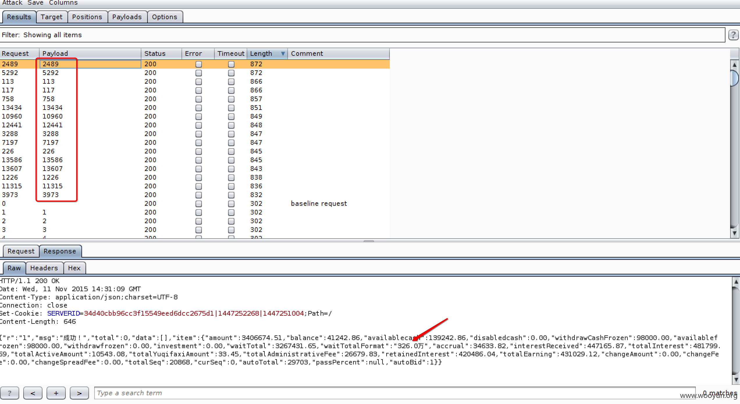
Task: Switch to the Options tab
Action: coord(165,17)
